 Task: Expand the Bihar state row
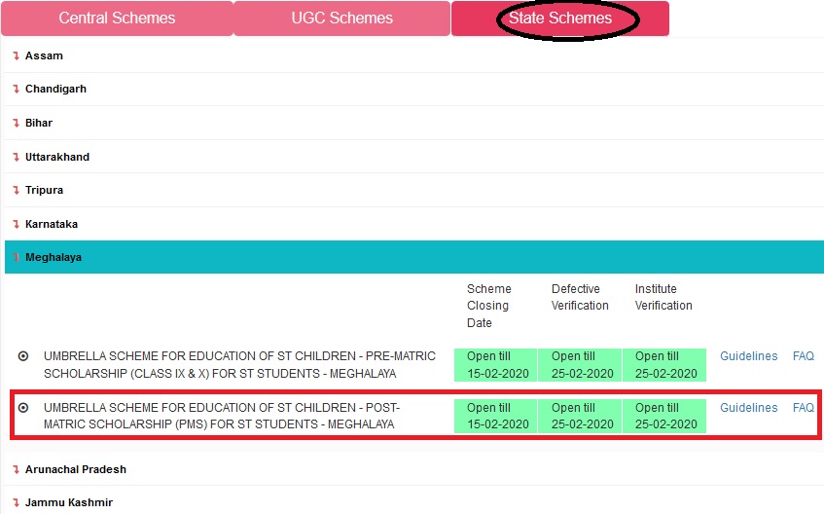click(414, 123)
